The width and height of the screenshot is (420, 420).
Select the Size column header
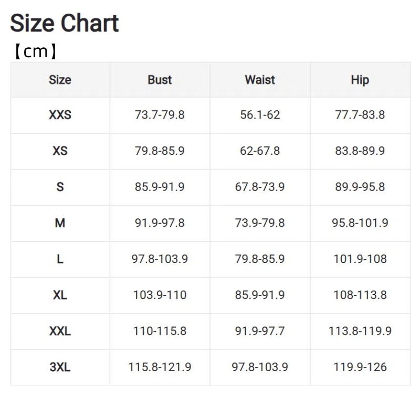coord(60,80)
